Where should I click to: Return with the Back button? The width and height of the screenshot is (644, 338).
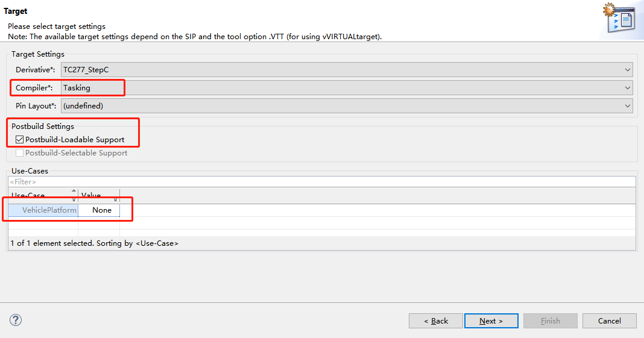436,321
